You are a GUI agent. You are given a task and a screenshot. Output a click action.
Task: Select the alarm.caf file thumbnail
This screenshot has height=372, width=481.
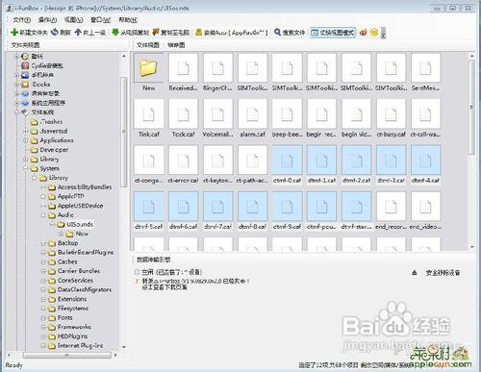click(252, 118)
